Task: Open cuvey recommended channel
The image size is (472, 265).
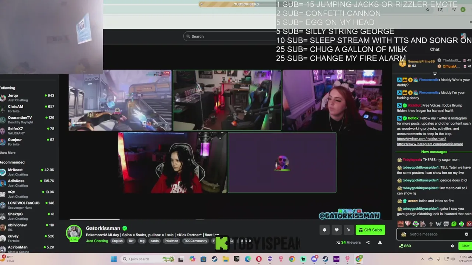Action: click(28, 238)
